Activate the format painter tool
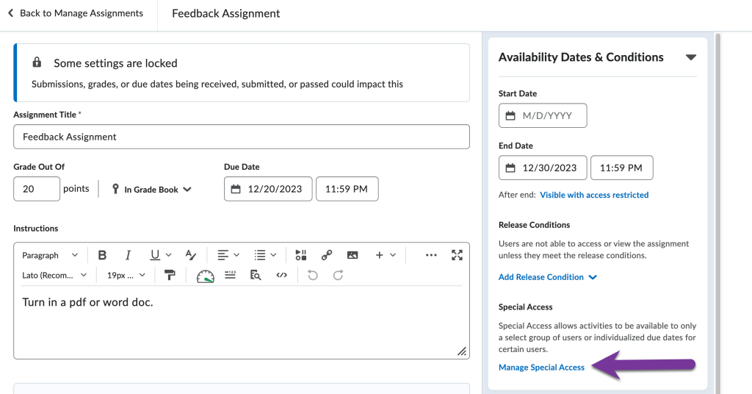 [x=170, y=276]
